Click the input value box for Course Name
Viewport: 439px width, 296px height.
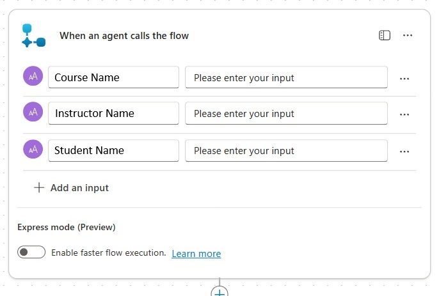pos(286,77)
